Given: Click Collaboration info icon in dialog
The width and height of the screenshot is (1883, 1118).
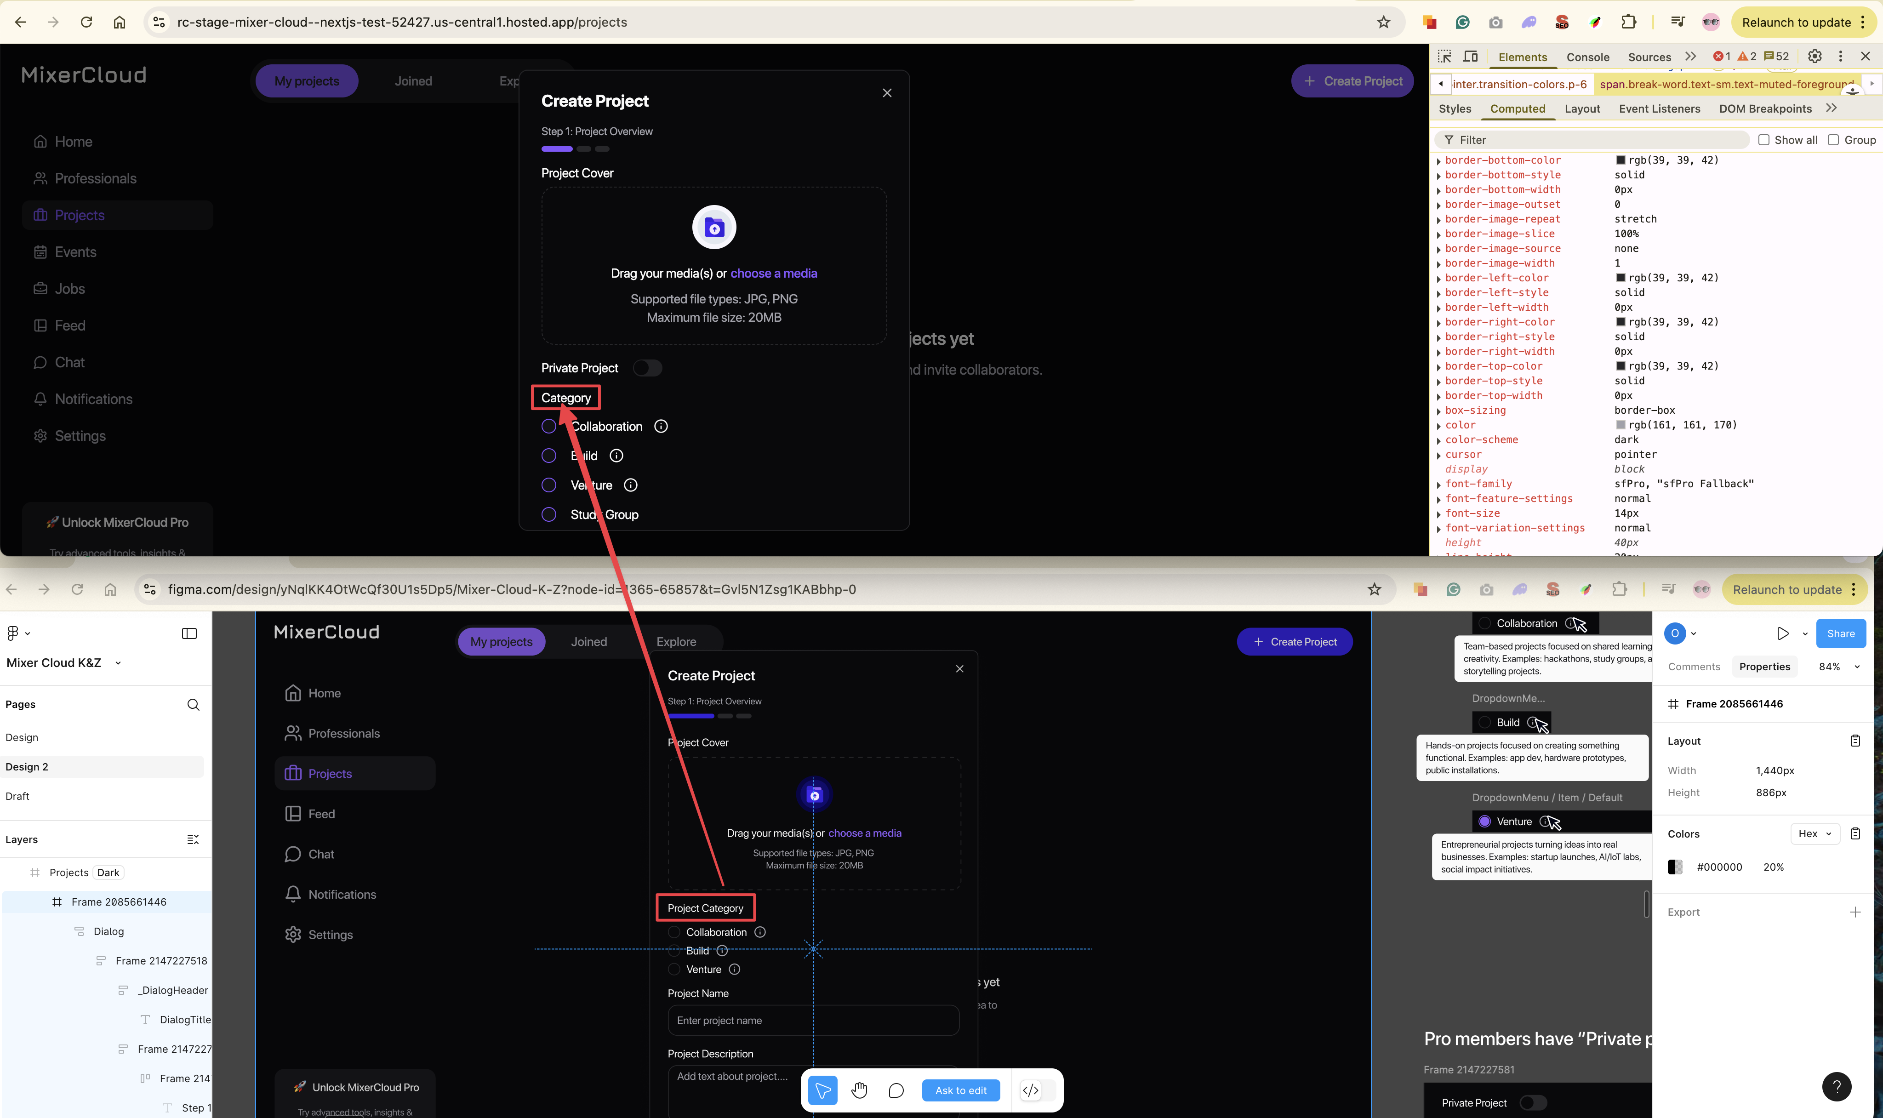Looking at the screenshot, I should (661, 427).
